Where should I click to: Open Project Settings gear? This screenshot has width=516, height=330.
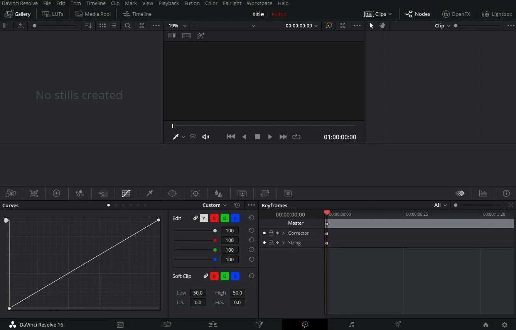pyautogui.click(x=504, y=325)
